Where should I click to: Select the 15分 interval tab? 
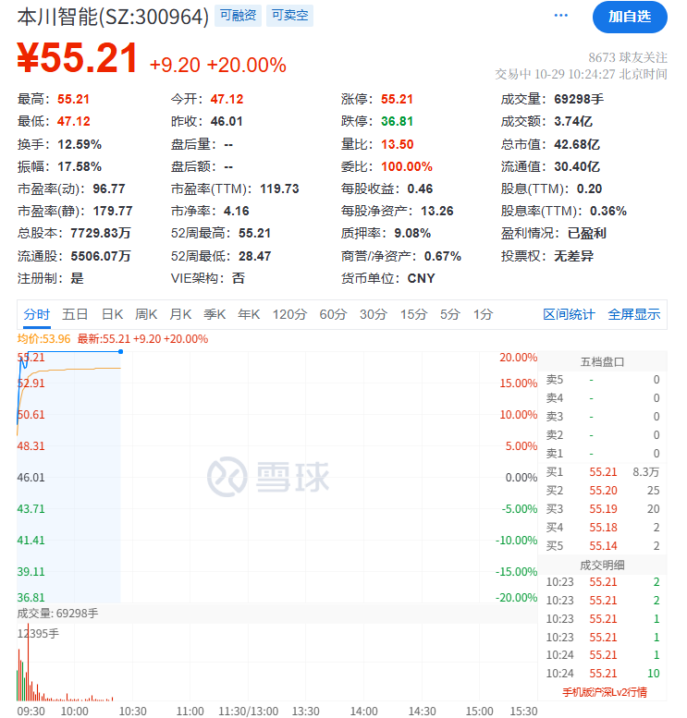413,314
